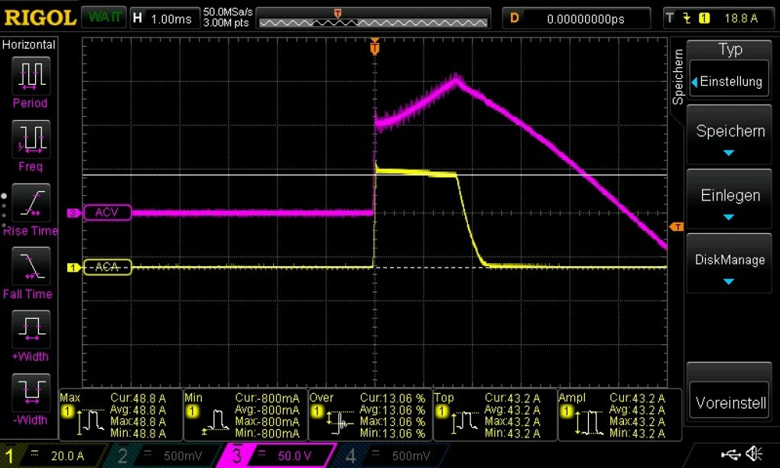
Task: Click the Speichern side tab
Action: pyautogui.click(x=678, y=76)
